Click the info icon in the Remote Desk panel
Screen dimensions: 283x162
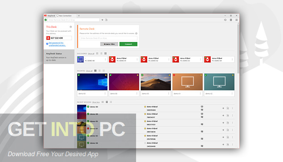click(136, 33)
